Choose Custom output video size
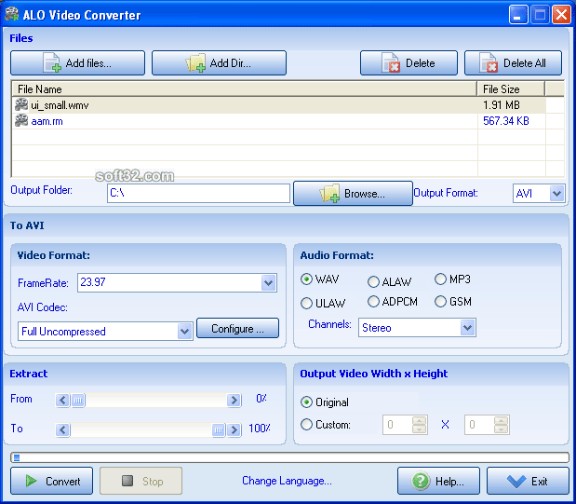Viewport: 576px width, 504px height. 306,425
